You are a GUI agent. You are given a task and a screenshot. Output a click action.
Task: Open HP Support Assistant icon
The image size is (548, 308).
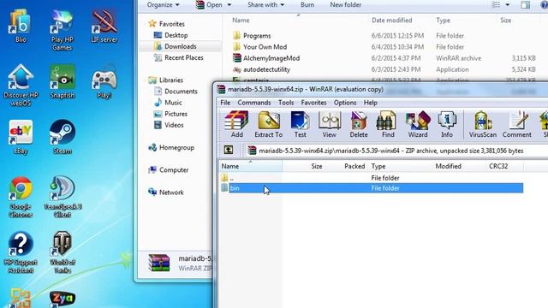coord(21,252)
